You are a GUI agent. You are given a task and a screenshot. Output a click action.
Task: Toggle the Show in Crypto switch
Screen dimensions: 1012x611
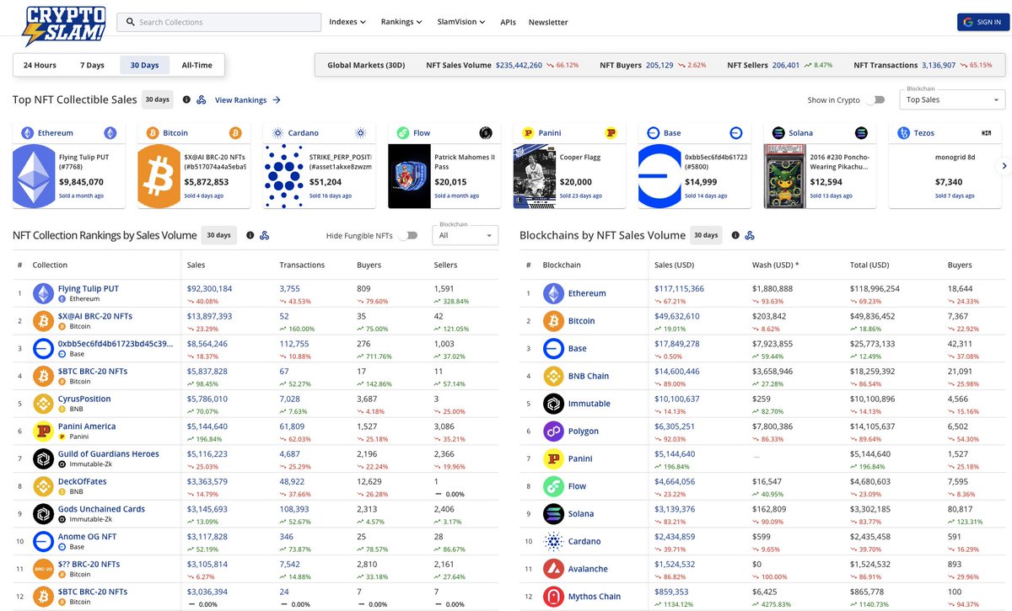coord(877,99)
